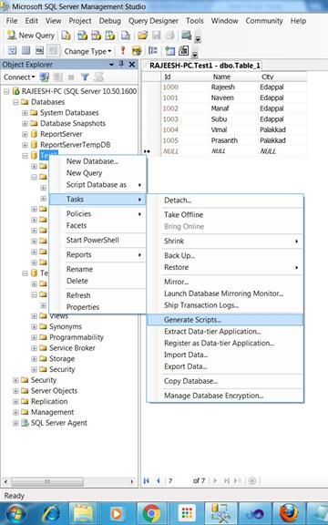Open the Object Explorer window position dropdown arrow
328x525 pixels.
tap(111, 65)
